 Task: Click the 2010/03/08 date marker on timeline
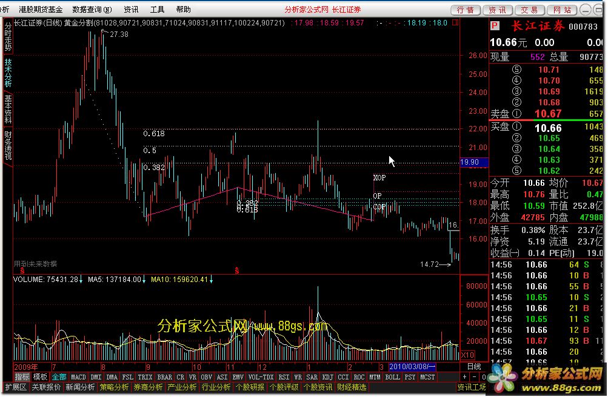coord(413,366)
